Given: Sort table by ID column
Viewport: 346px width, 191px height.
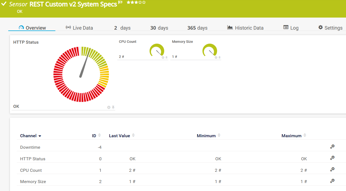Looking at the screenshot, I should point(96,136).
